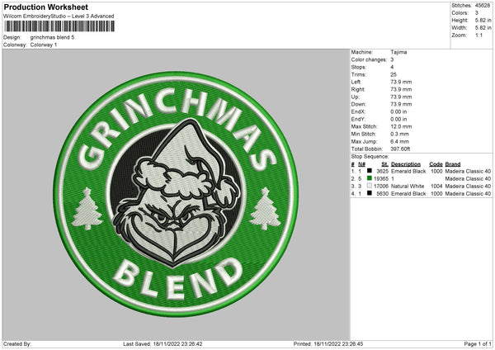Click the N# column header
Screen dimensions: 495x350
point(362,164)
